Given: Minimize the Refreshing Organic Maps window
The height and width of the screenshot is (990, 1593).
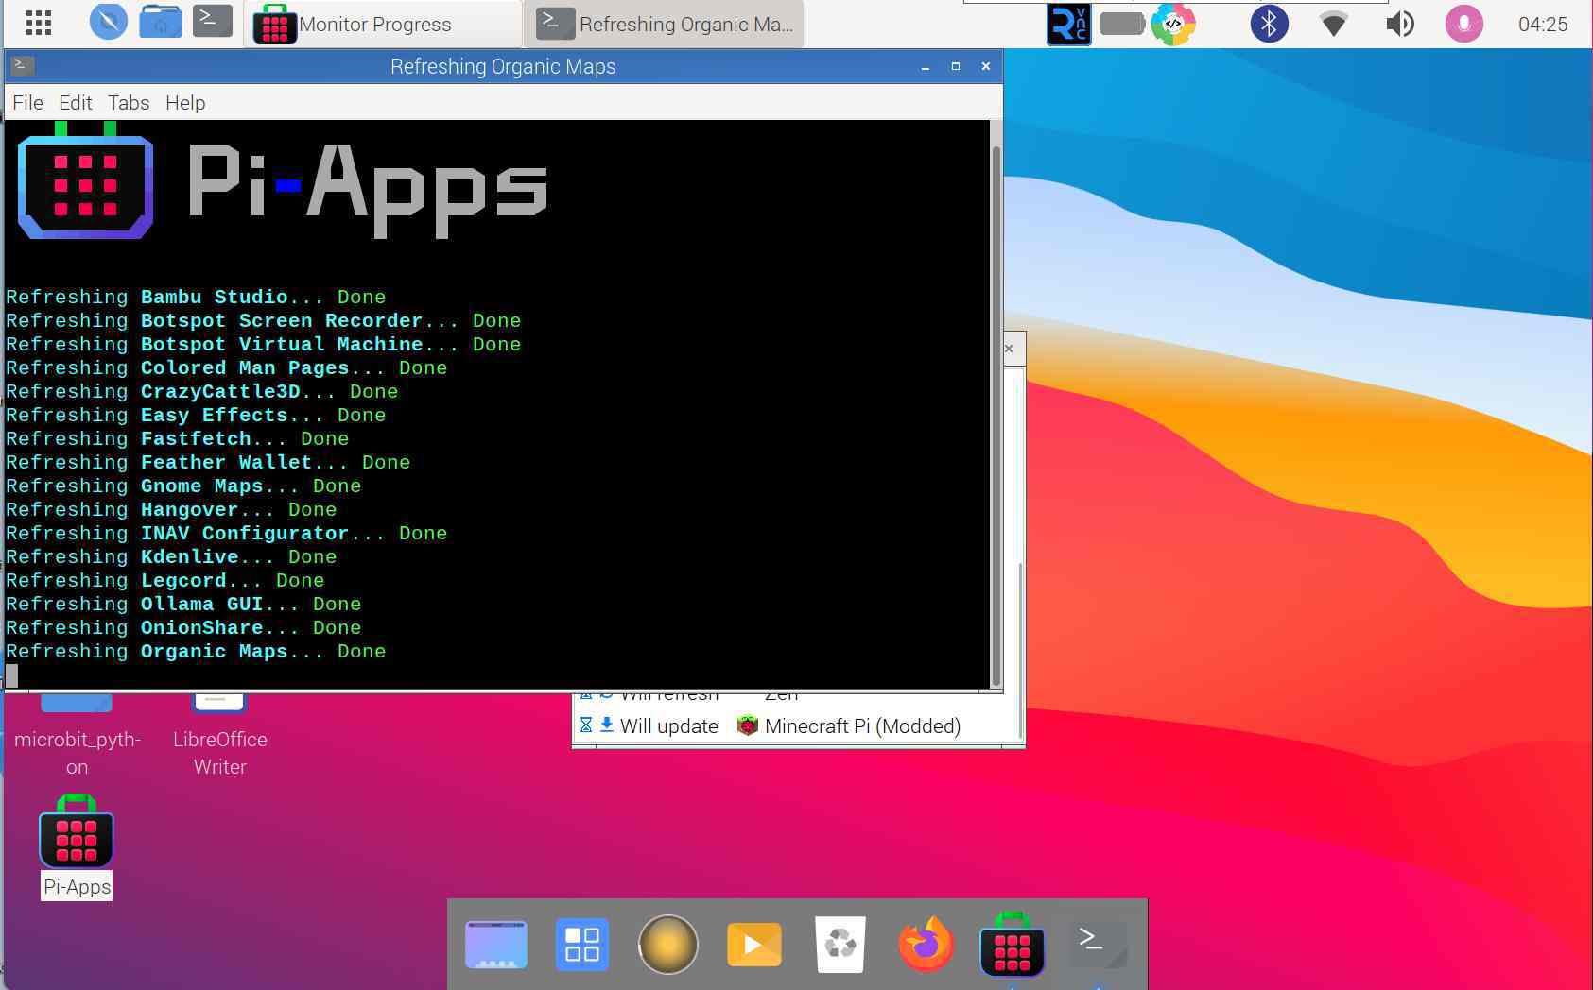Looking at the screenshot, I should click(x=925, y=66).
